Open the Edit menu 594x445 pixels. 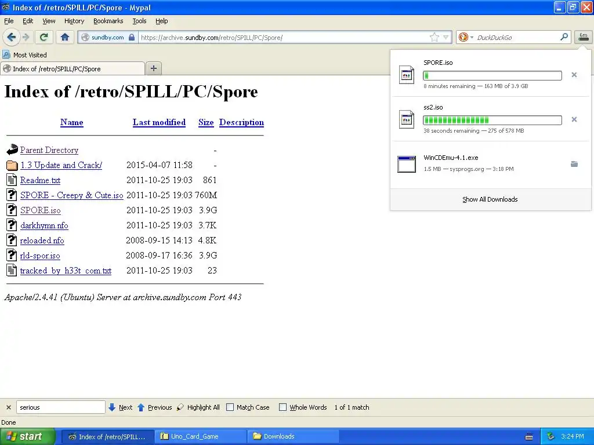pyautogui.click(x=28, y=21)
